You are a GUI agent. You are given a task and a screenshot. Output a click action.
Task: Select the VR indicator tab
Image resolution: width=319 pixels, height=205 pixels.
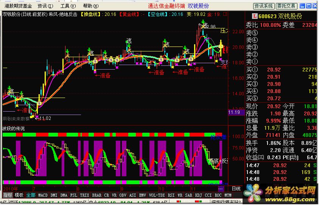(x=114, y=195)
